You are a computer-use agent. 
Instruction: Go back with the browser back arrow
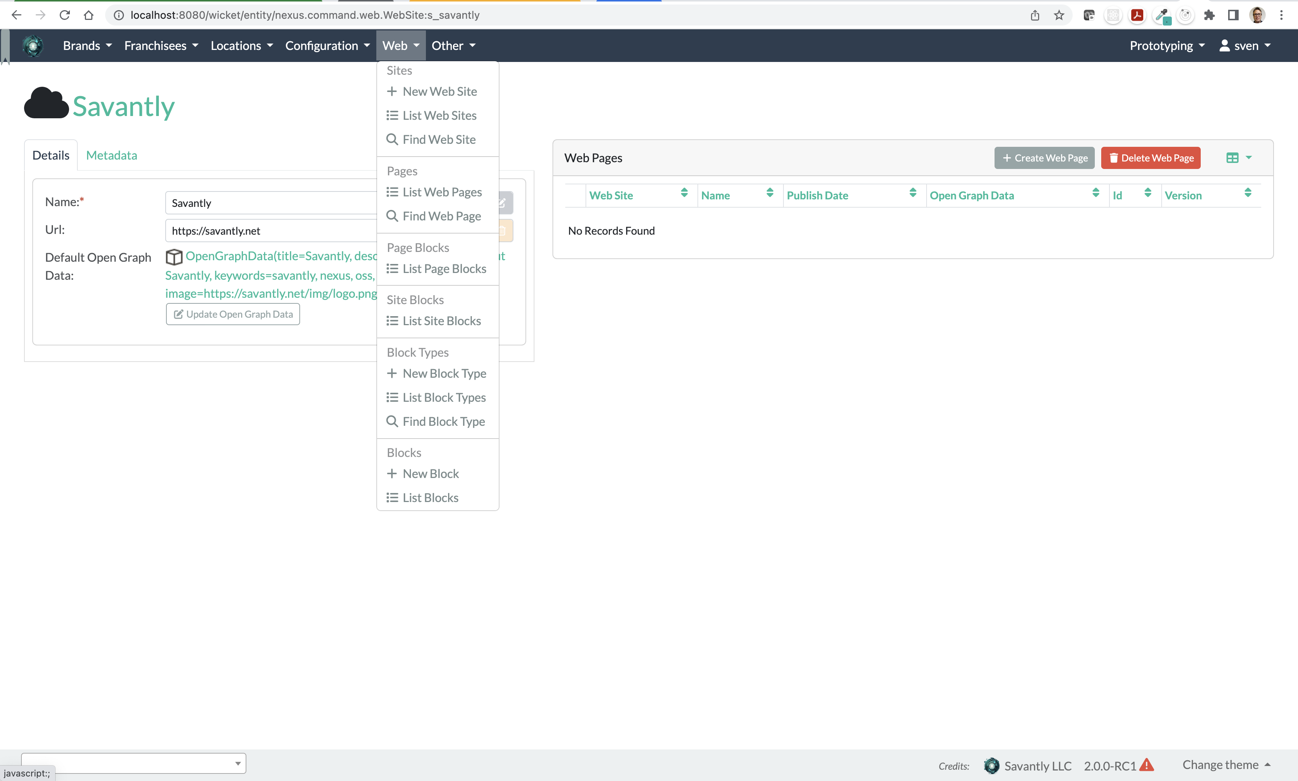point(16,15)
